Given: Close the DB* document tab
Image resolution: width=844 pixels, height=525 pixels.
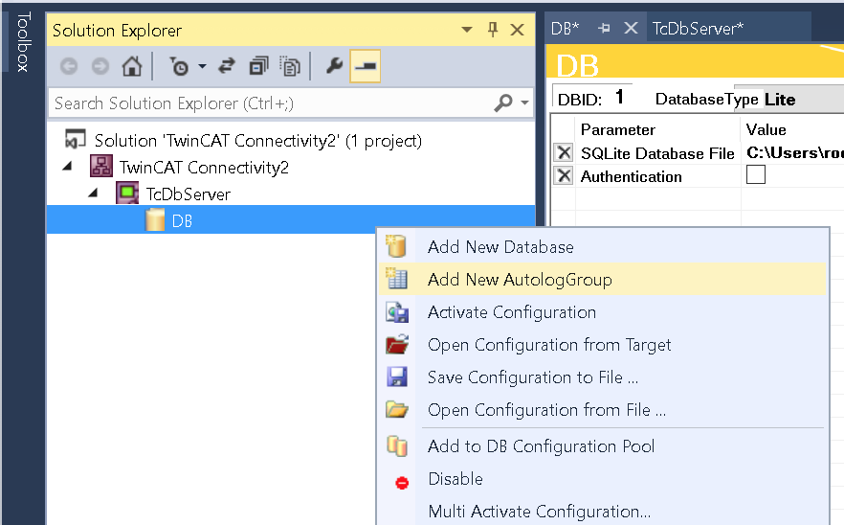Looking at the screenshot, I should 631,28.
